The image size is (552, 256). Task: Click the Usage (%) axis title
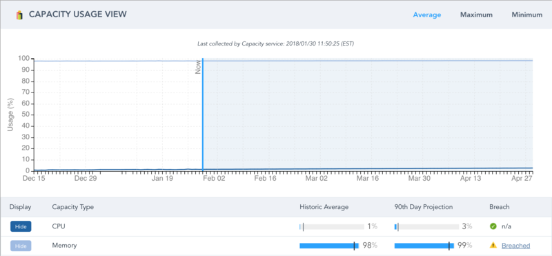10,115
